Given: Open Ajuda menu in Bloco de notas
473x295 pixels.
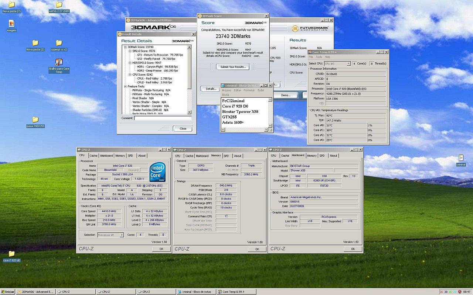Looking at the screenshot, I should point(225,95).
